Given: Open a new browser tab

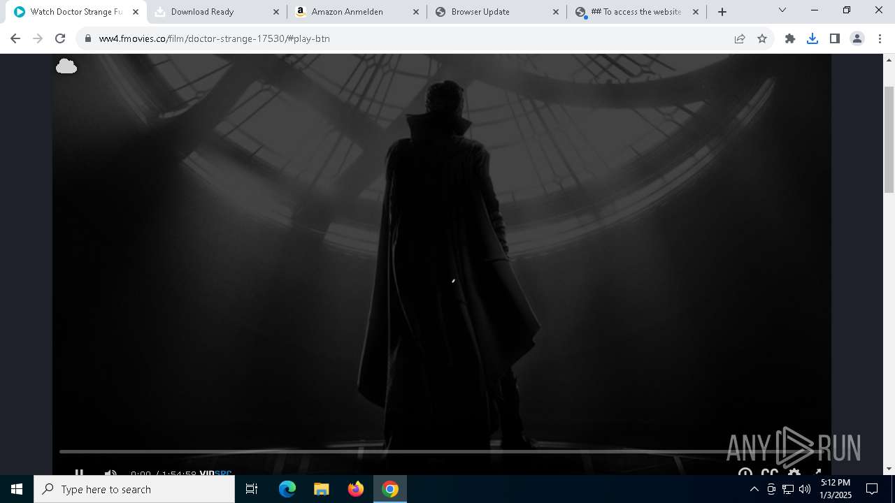Looking at the screenshot, I should point(722,12).
